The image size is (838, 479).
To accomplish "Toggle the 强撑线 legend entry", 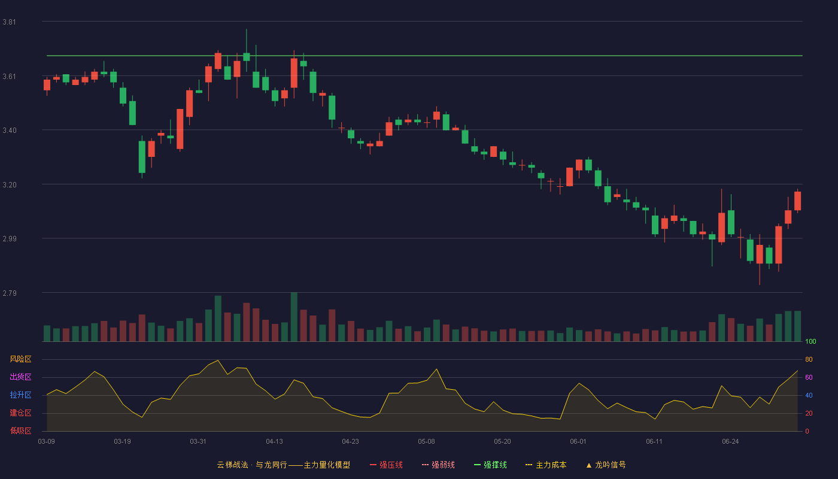I will [x=490, y=465].
